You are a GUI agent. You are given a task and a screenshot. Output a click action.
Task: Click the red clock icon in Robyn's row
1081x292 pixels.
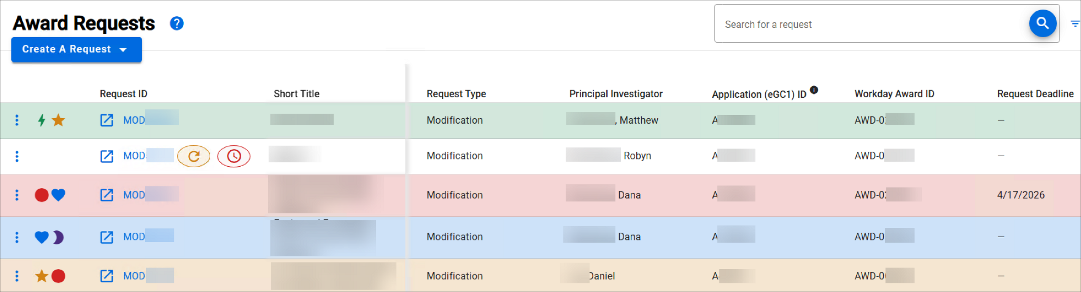[x=234, y=156]
